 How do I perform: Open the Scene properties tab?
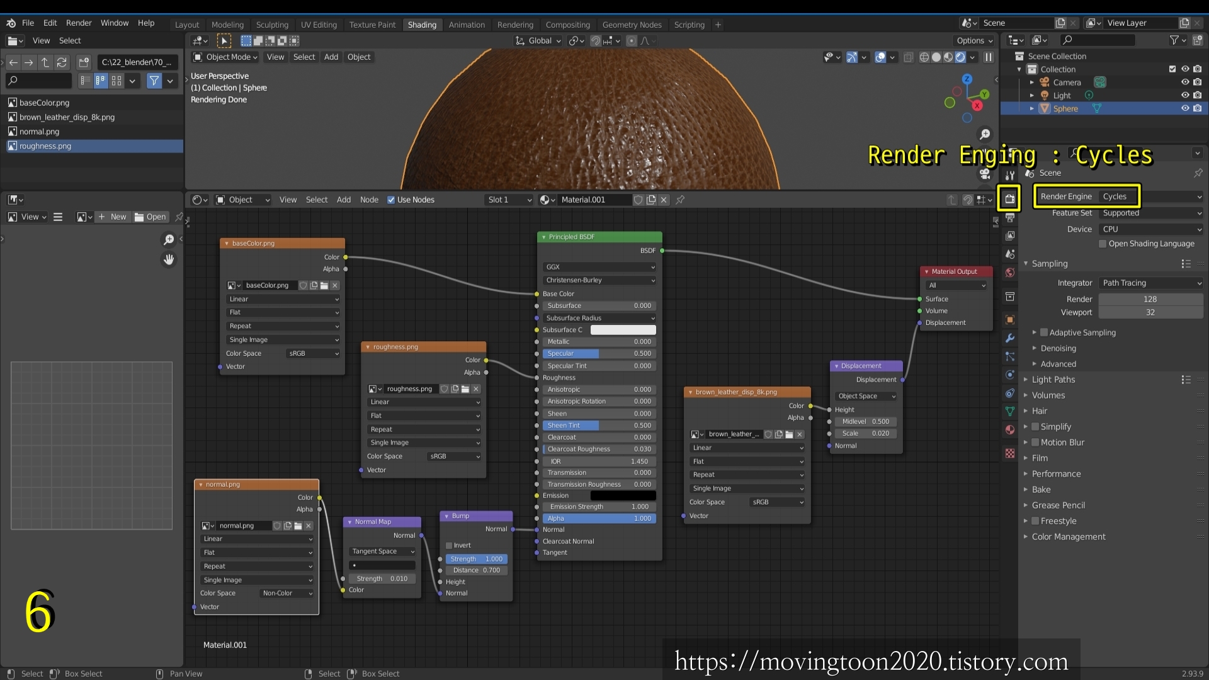click(x=1009, y=254)
